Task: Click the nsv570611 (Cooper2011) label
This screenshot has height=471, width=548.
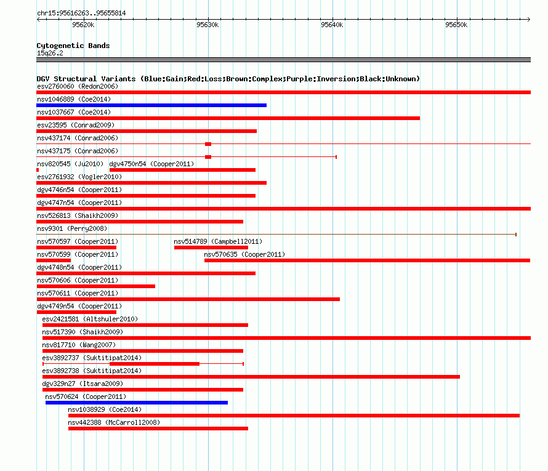Action: point(78,293)
